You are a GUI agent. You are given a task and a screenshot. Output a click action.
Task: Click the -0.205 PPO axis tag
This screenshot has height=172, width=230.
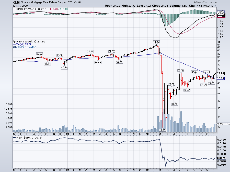[x=221, y=14]
